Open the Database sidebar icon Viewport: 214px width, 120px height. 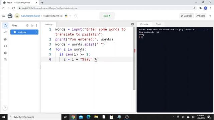5,60
